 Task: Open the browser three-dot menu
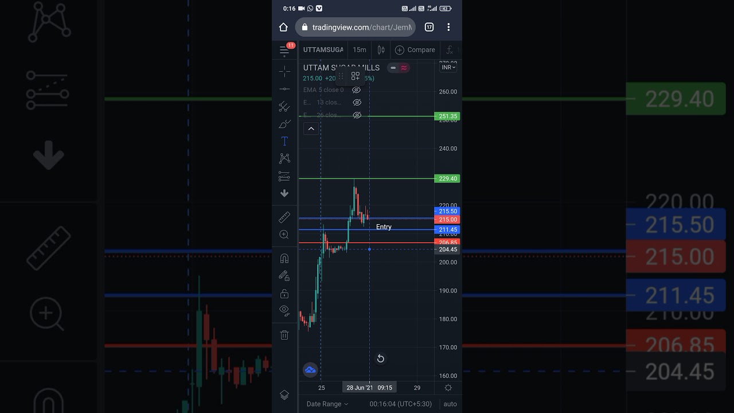point(448,27)
